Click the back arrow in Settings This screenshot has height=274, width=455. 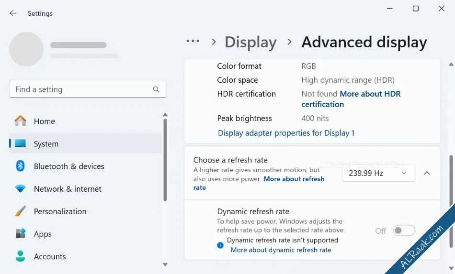[13, 13]
